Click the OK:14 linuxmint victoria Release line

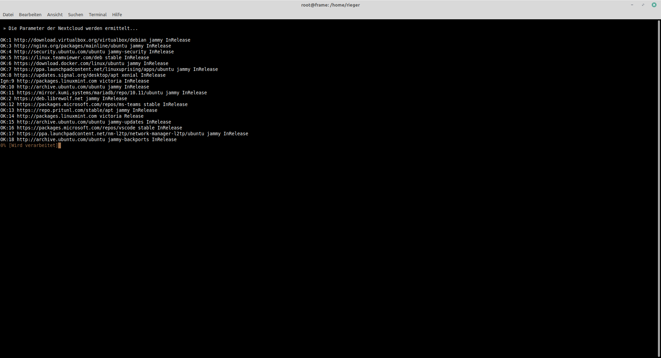tap(72, 116)
